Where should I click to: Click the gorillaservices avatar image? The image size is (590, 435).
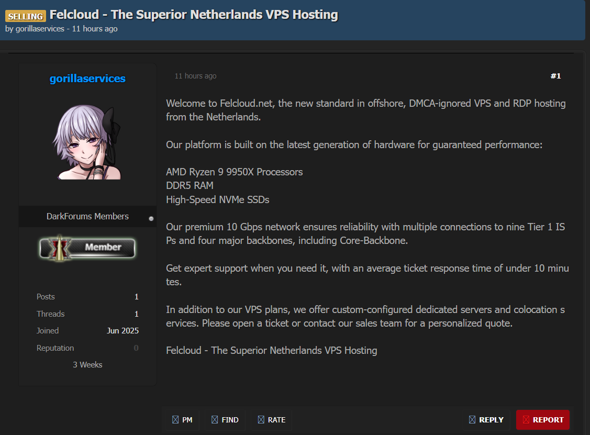(87, 142)
